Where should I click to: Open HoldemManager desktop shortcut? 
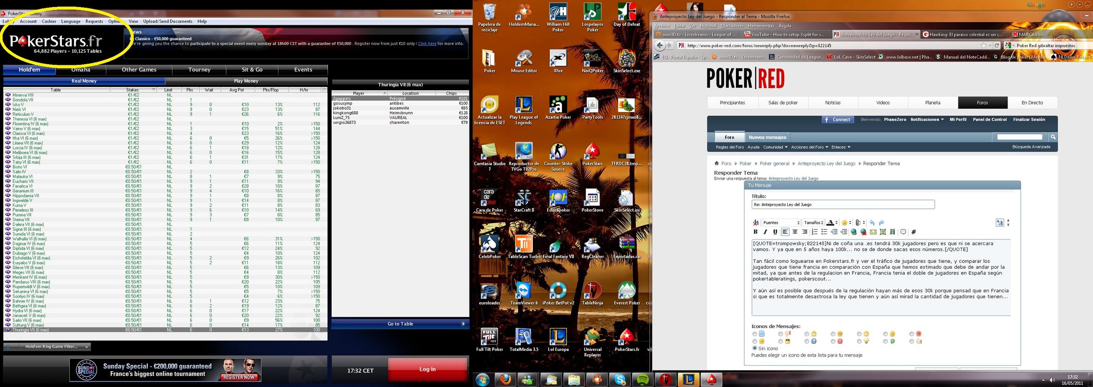coord(524,15)
